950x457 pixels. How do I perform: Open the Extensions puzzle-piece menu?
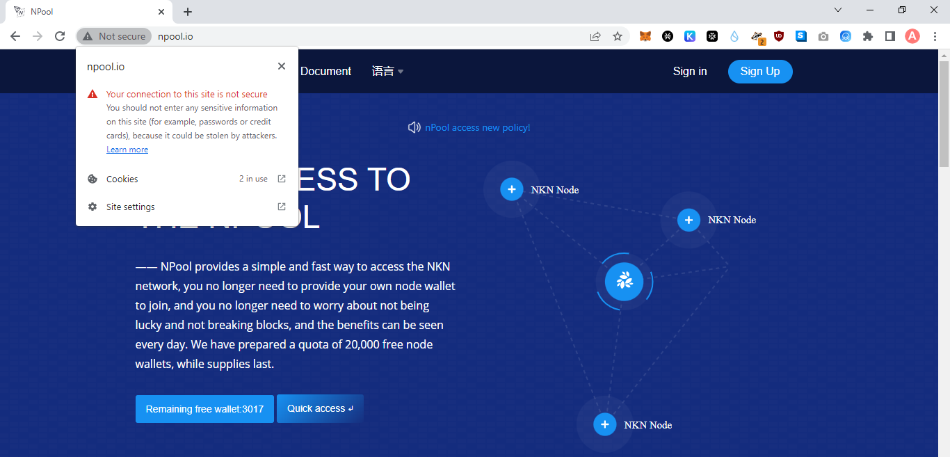868,36
